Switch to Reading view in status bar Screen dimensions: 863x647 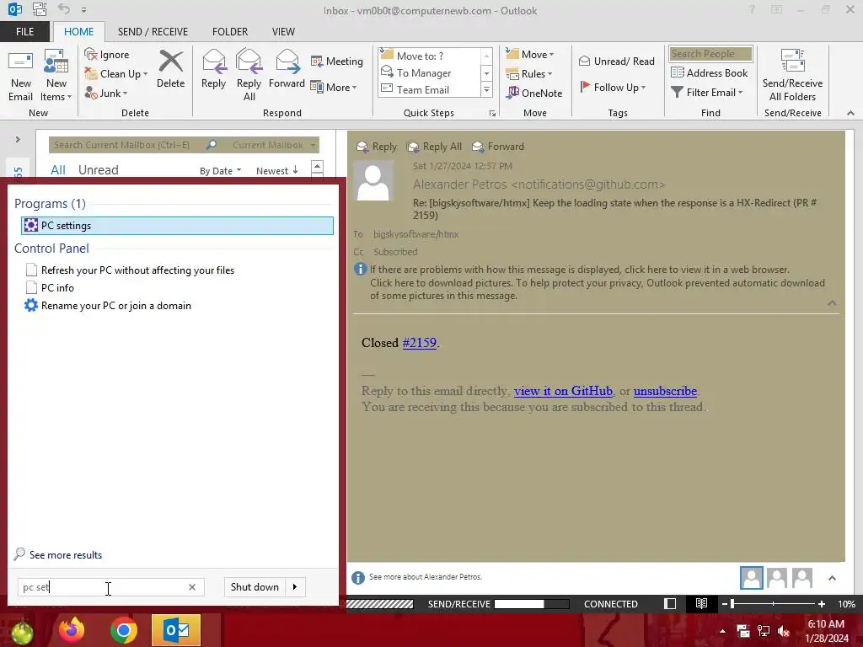point(701,604)
